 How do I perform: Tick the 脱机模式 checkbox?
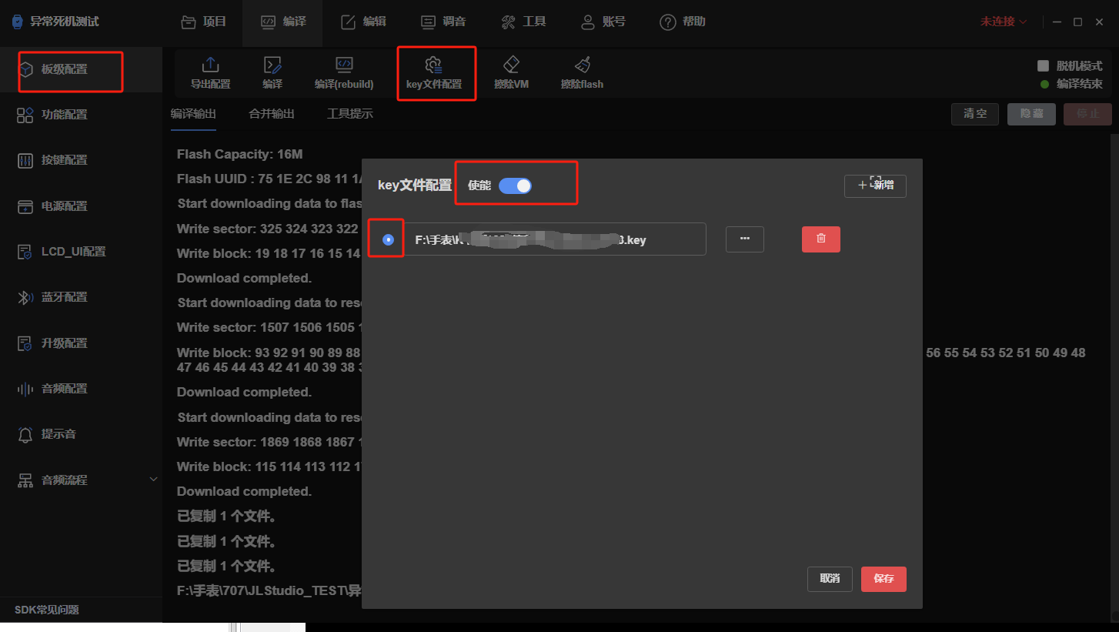click(x=1043, y=66)
